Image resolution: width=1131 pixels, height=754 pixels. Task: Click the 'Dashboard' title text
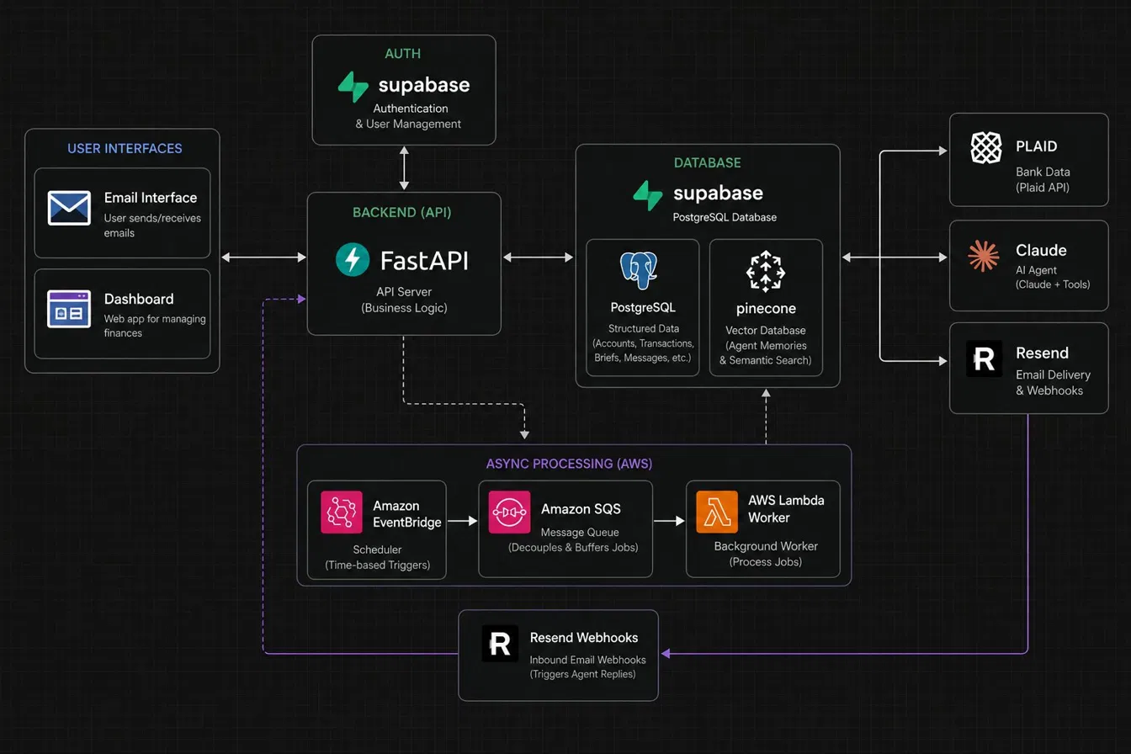tap(139, 299)
